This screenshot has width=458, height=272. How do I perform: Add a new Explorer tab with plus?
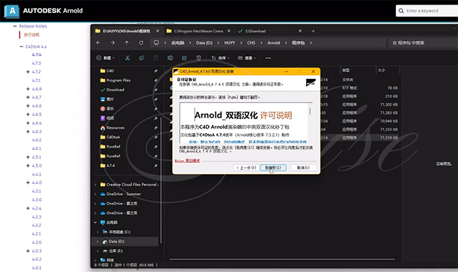313,31
